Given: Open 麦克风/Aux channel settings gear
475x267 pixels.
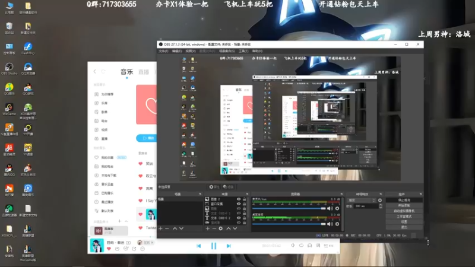Looking at the screenshot, I should pos(337,208).
